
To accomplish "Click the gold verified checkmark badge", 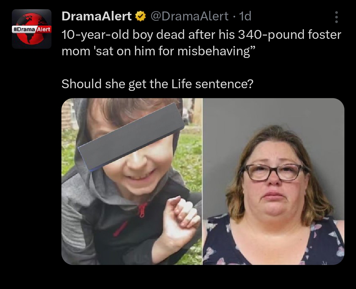I will 141,16.
